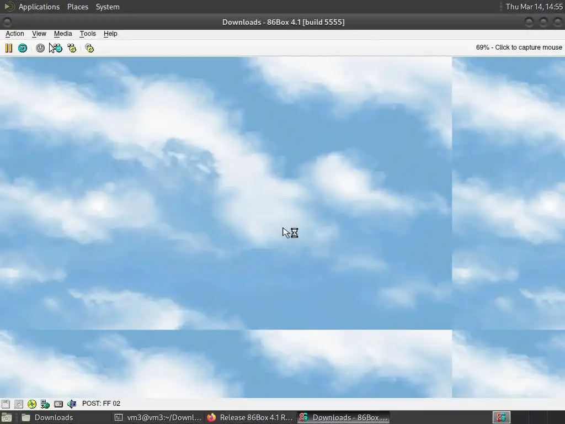Click the network adapter status bar icon
The height and width of the screenshot is (424, 565).
pos(45,404)
